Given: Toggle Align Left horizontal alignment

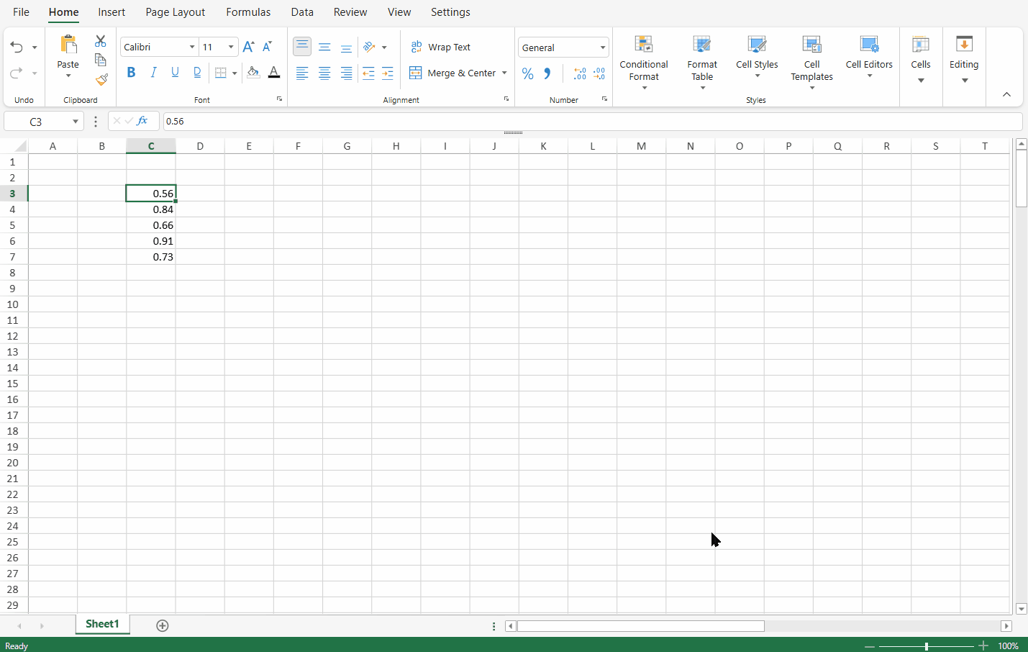Looking at the screenshot, I should [x=302, y=73].
